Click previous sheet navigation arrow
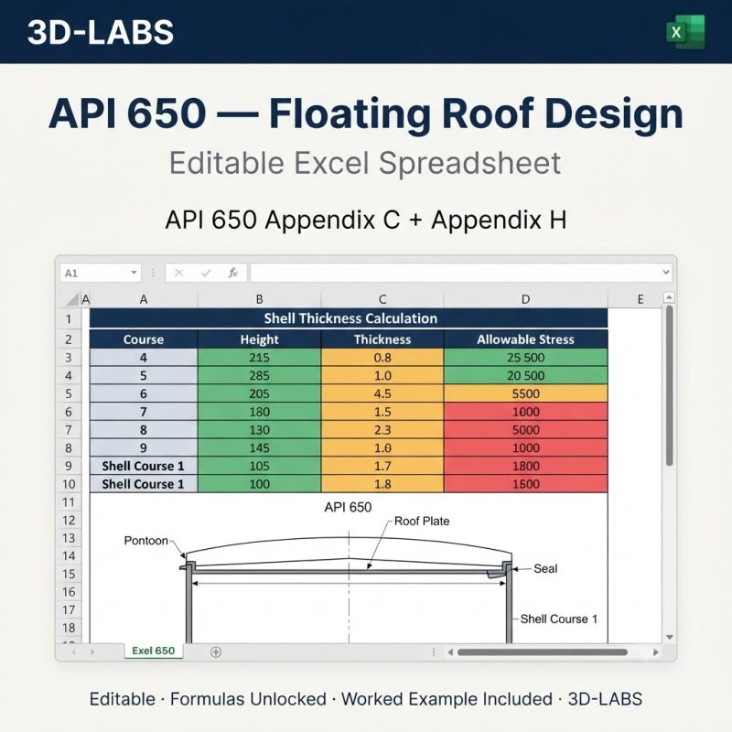 click(x=74, y=652)
